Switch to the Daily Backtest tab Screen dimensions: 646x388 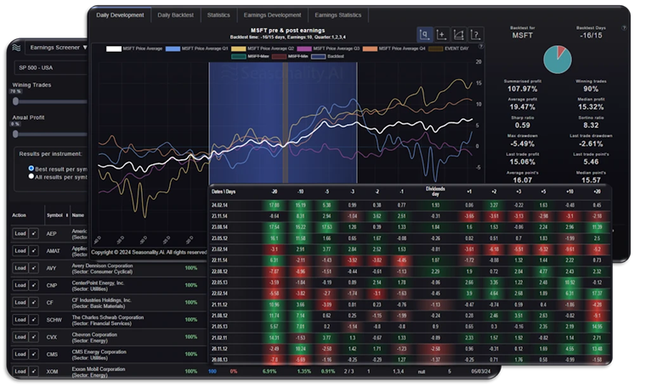click(177, 14)
